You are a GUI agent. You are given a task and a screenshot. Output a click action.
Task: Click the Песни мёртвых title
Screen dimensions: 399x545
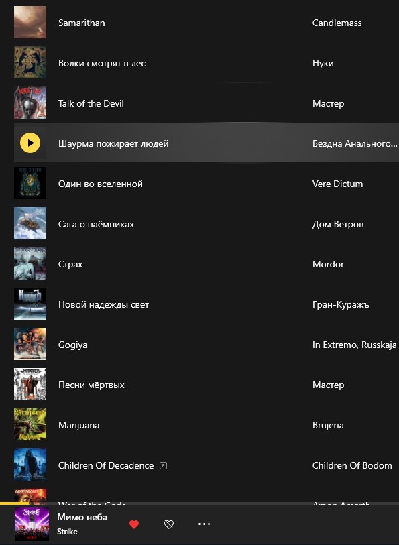91,385
